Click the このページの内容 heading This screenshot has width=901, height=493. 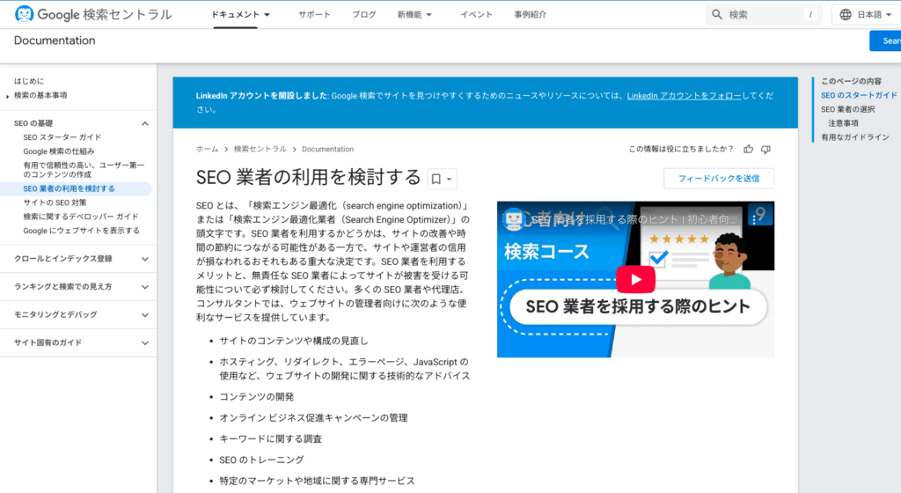(x=851, y=82)
